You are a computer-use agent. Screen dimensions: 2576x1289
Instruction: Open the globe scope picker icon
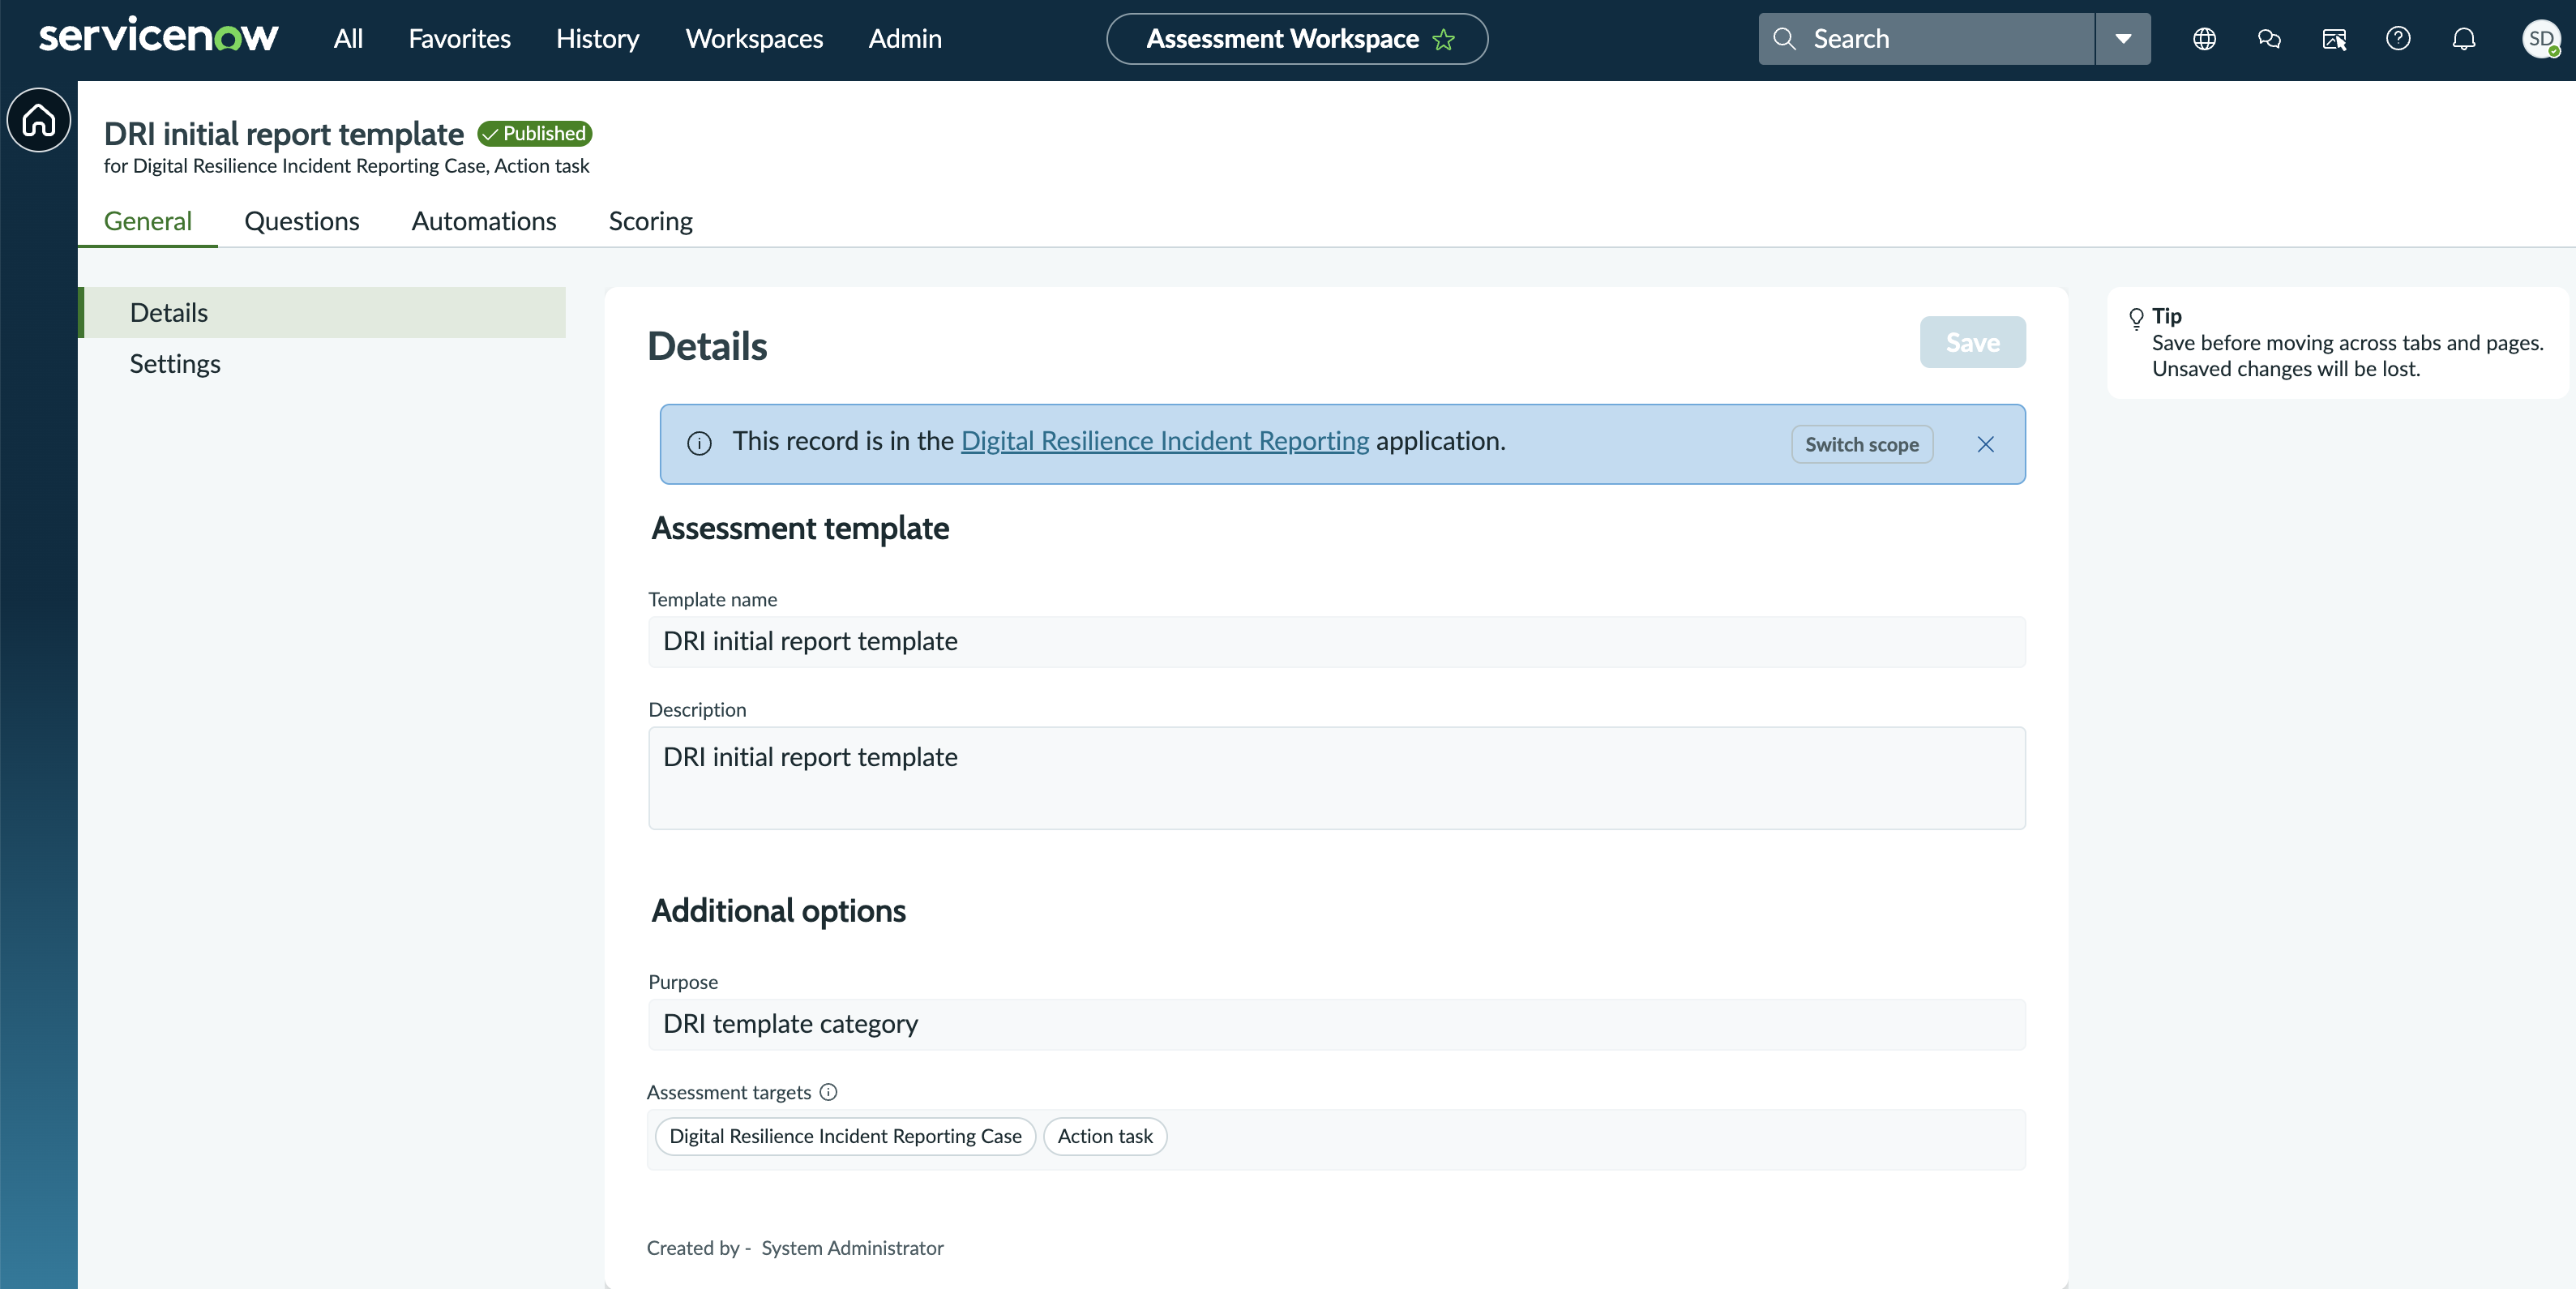coord(2204,39)
